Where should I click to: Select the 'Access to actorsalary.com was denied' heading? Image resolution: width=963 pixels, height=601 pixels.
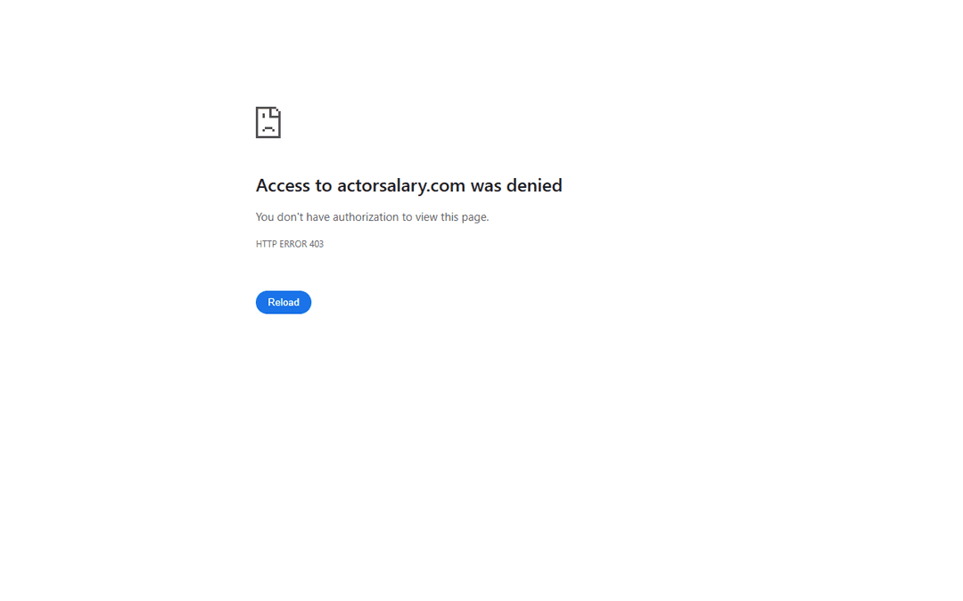point(408,185)
